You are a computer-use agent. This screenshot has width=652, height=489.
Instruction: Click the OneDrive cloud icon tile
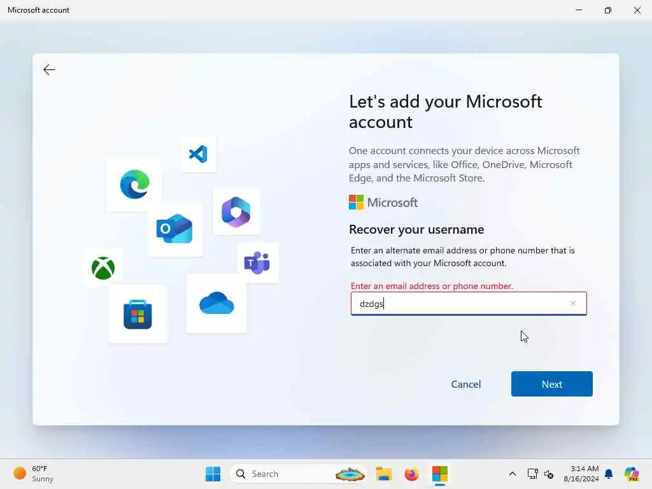coord(216,303)
